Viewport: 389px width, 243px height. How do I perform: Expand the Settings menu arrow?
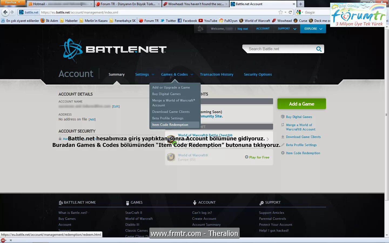click(153, 75)
